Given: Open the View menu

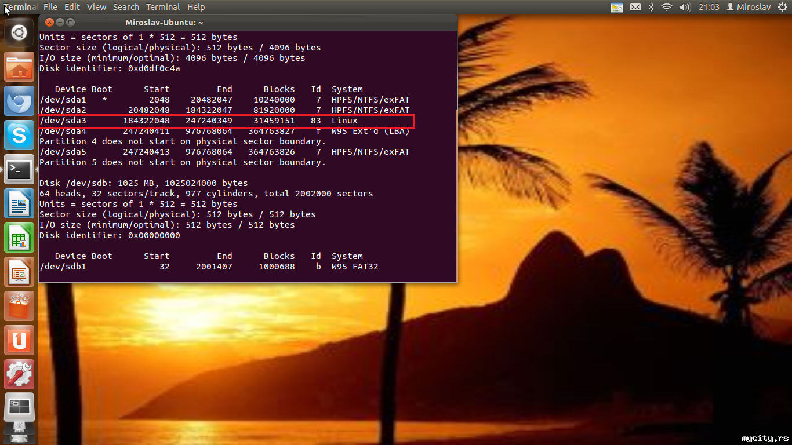Looking at the screenshot, I should (x=97, y=7).
